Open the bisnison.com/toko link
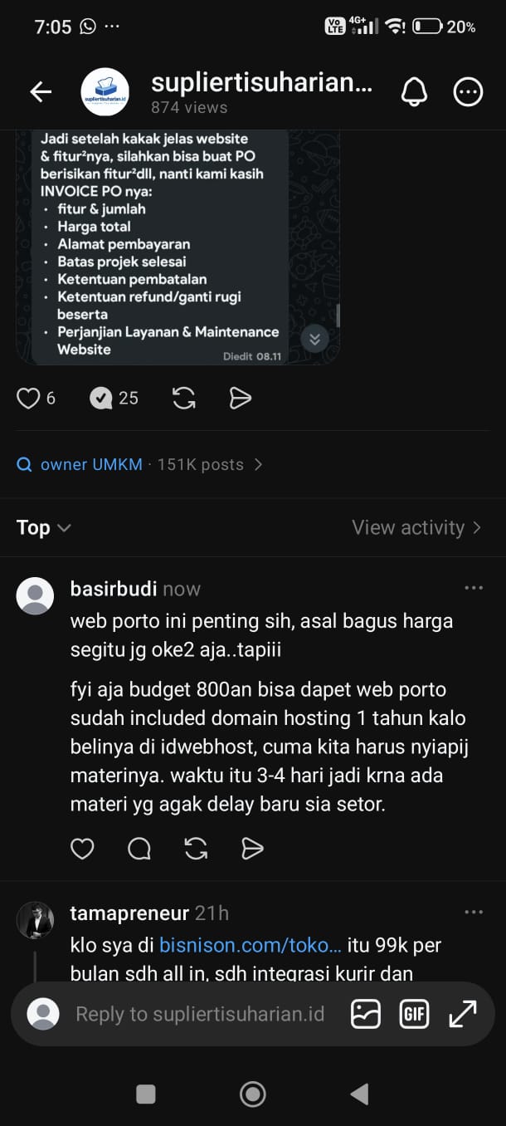 pos(251,945)
